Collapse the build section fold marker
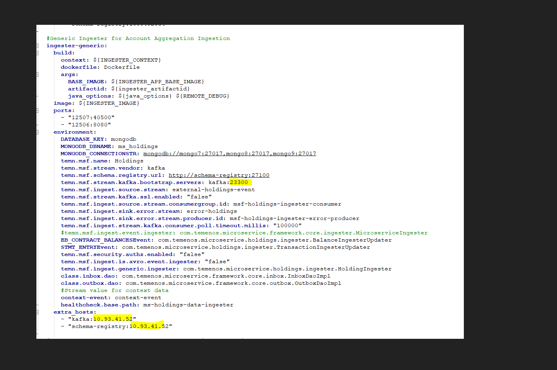557x370 pixels. (37, 53)
